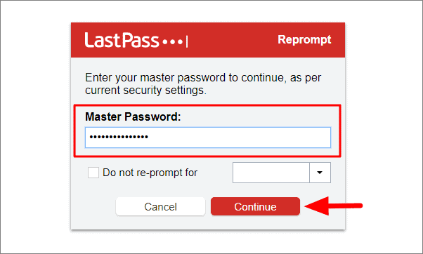
Task: Open the re-prompt duration dropdown arrow
Action: point(320,173)
